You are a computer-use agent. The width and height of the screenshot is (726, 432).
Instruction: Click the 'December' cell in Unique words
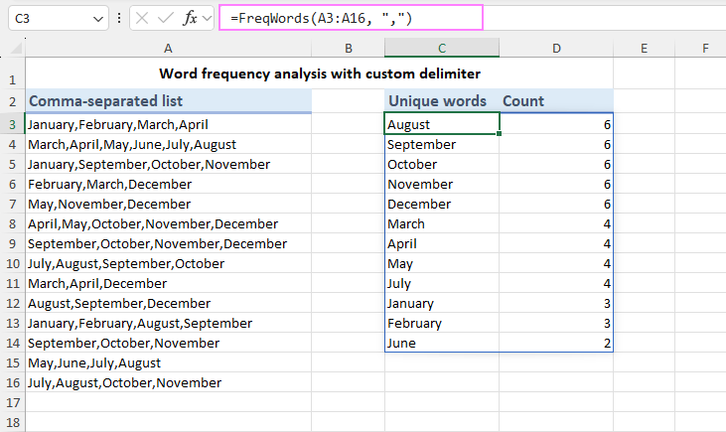(x=442, y=205)
